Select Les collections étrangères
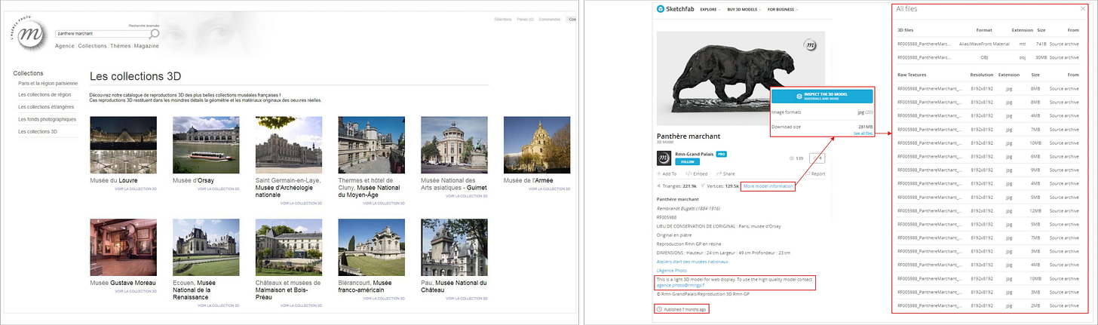 tap(46, 107)
